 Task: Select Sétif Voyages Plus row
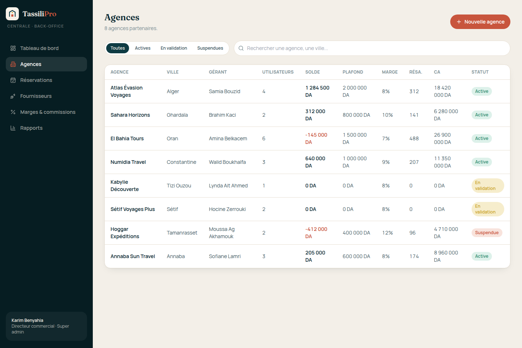[x=307, y=209]
